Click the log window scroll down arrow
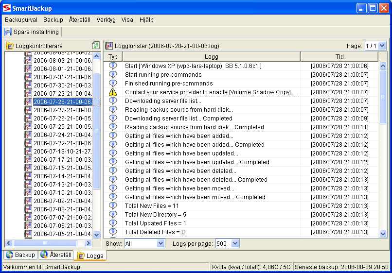The width and height of the screenshot is (392, 273). (x=383, y=234)
